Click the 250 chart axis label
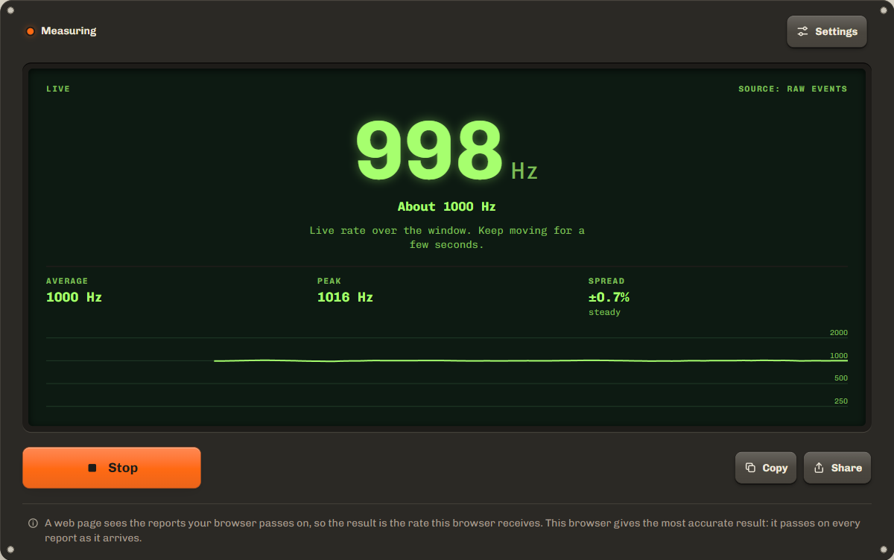 pos(841,401)
